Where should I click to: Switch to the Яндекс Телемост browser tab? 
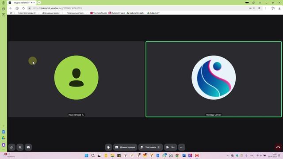(22, 3)
